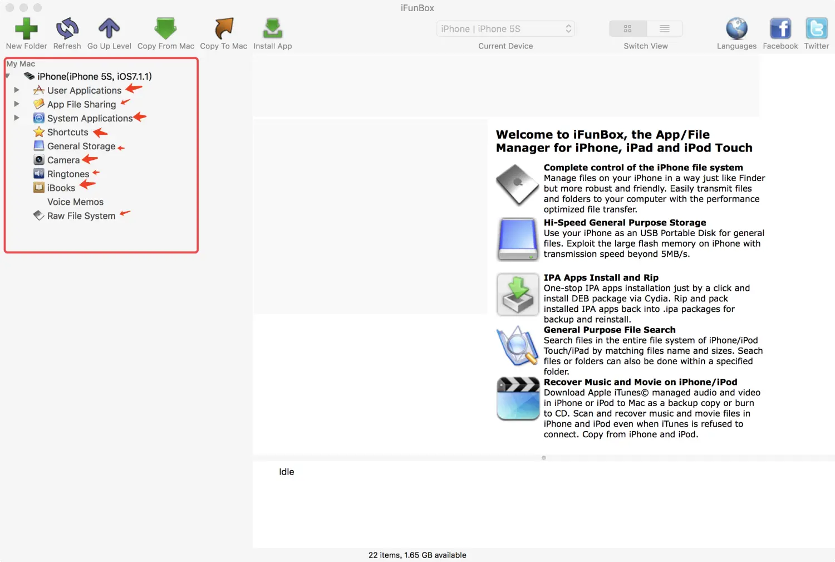Click the Camera icon in sidebar
This screenshot has height=562, width=835.
click(x=38, y=159)
